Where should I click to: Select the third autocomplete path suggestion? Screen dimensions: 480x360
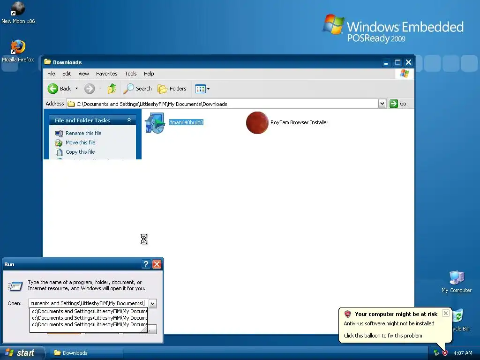tap(89, 324)
